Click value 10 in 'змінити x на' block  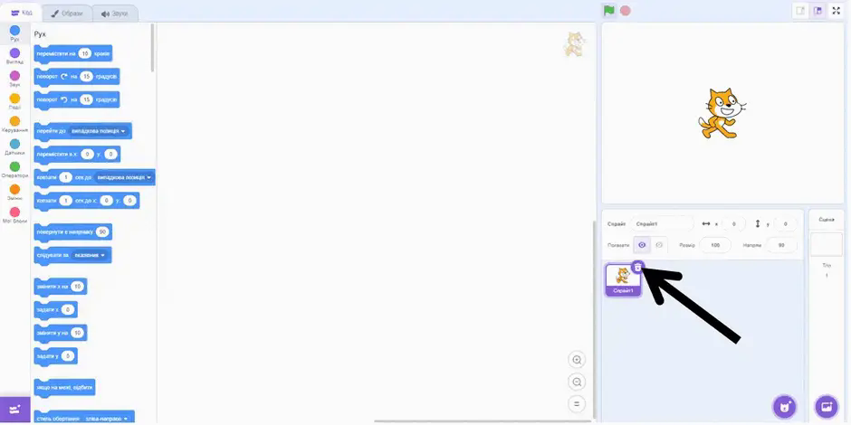(77, 287)
